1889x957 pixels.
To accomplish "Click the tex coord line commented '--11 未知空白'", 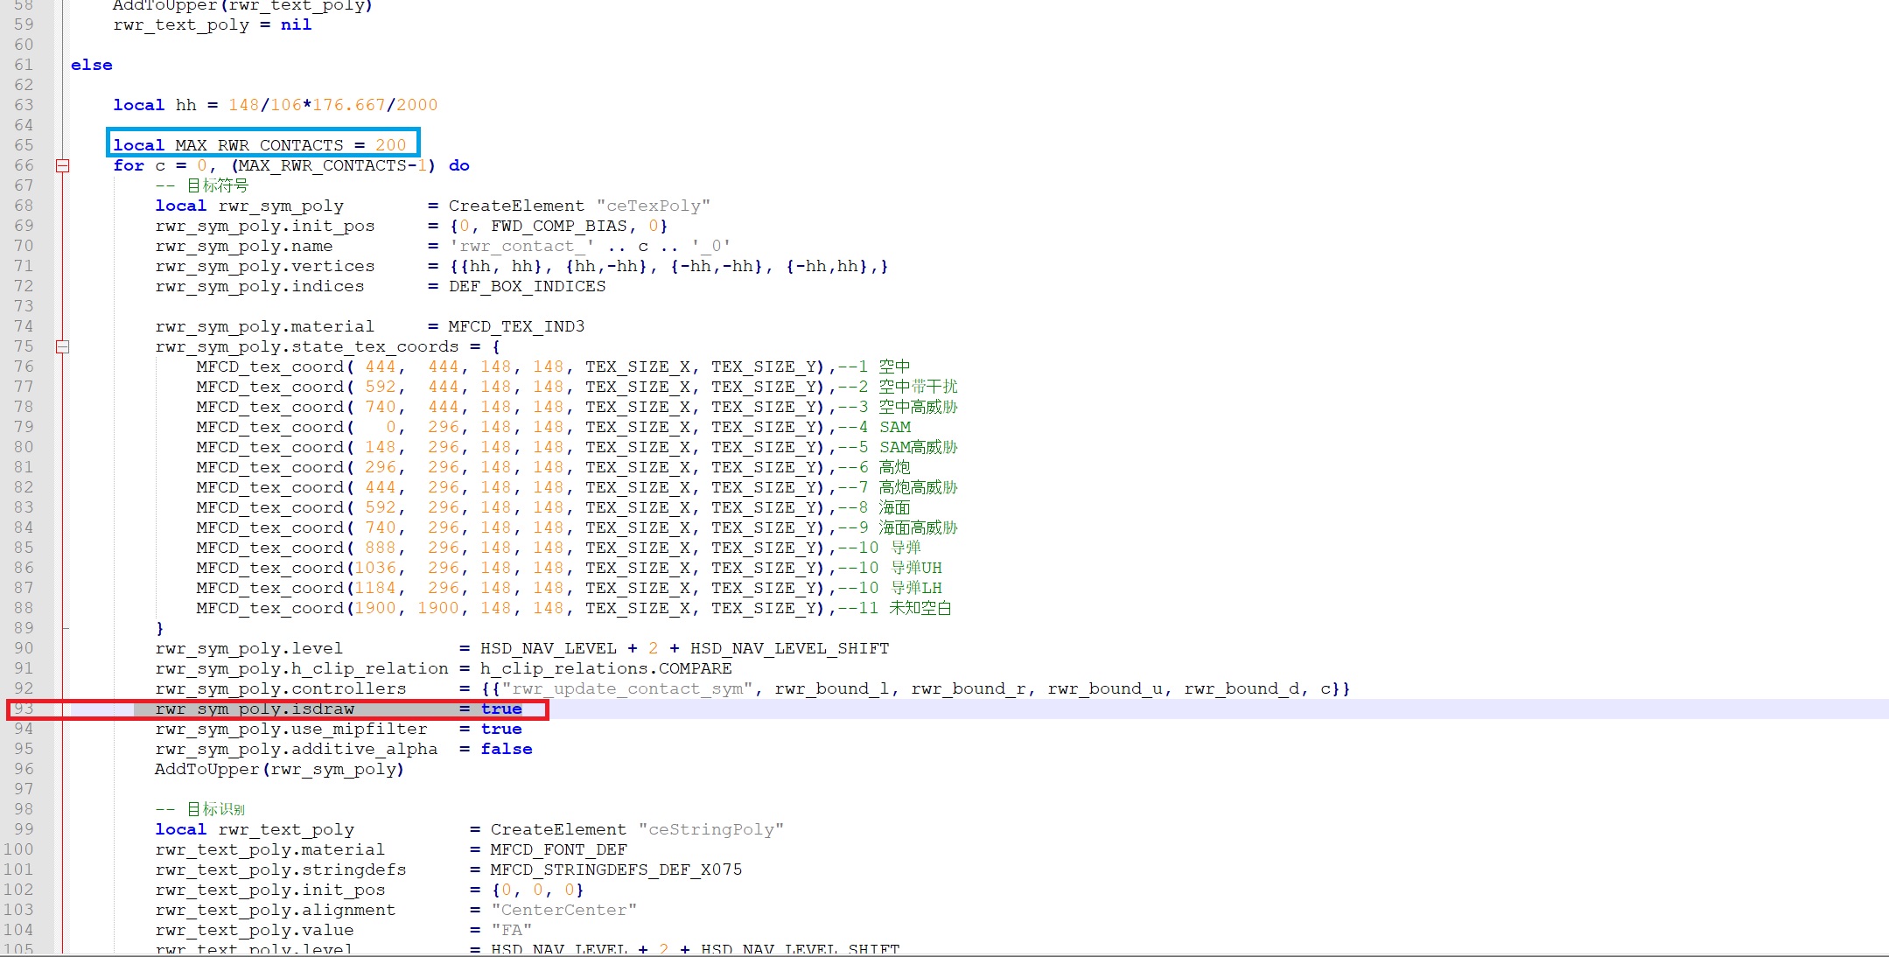I will 574,608.
